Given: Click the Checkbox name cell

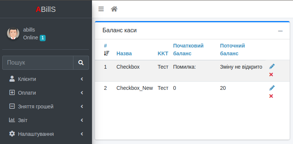Looking at the screenshot, I should pos(128,67).
